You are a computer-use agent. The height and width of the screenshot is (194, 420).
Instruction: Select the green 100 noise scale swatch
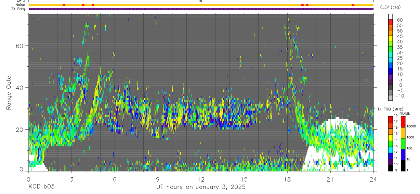(x=402, y=144)
